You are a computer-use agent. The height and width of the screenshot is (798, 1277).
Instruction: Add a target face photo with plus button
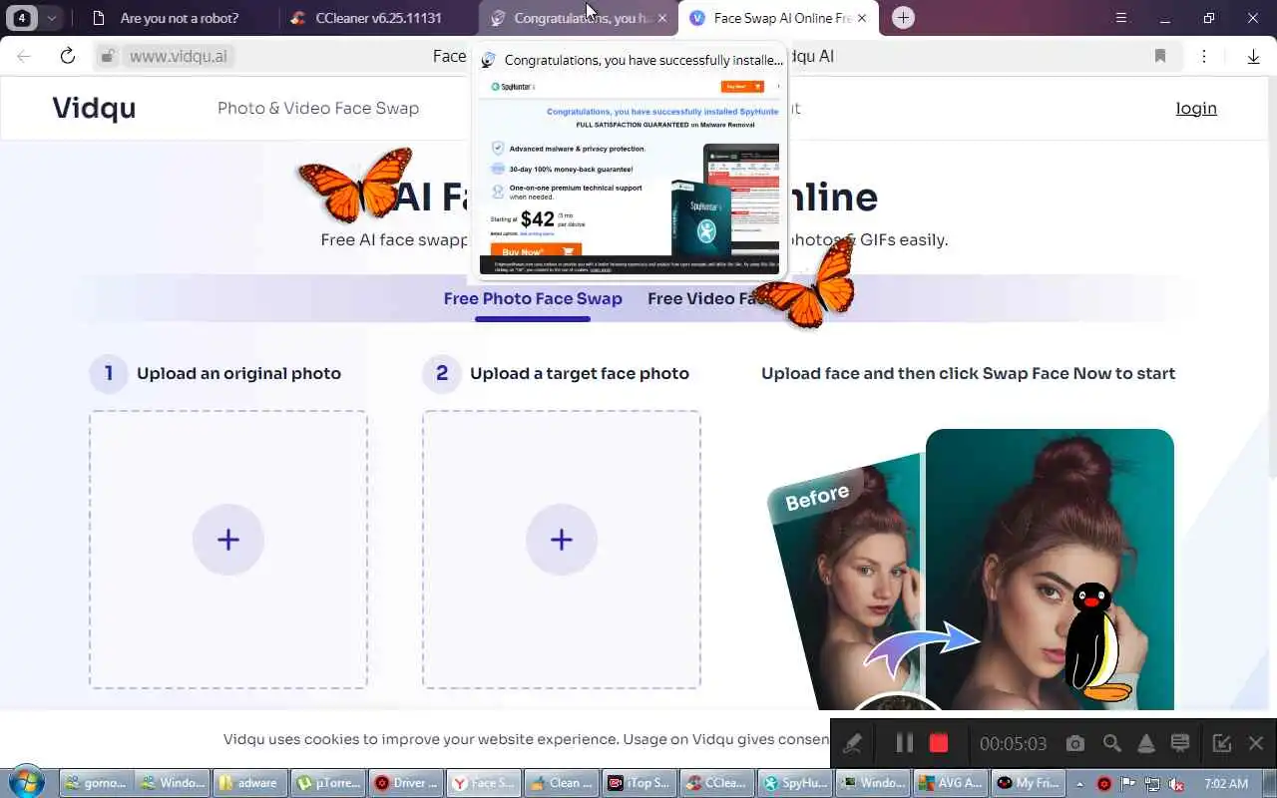pos(562,540)
